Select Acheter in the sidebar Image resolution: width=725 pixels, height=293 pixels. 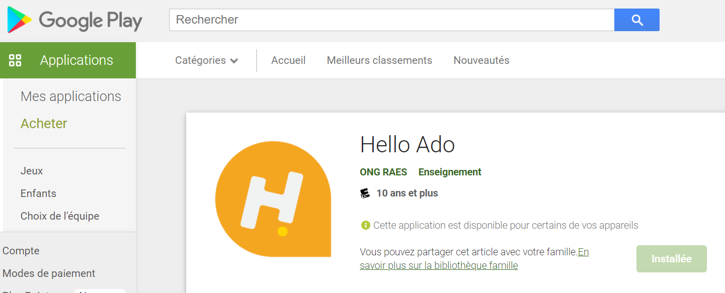(x=44, y=124)
